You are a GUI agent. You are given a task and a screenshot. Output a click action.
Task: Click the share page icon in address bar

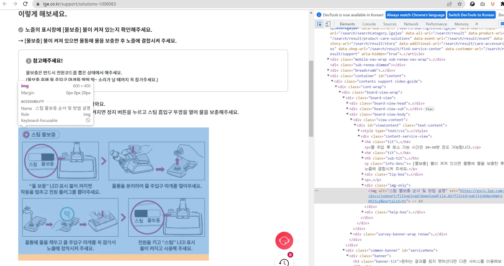pos(449,4)
